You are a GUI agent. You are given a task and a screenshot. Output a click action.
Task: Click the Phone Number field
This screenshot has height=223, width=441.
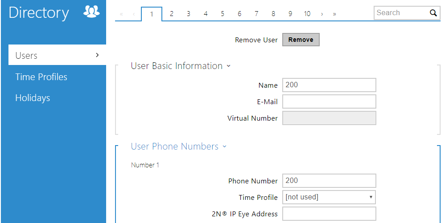[x=329, y=181]
